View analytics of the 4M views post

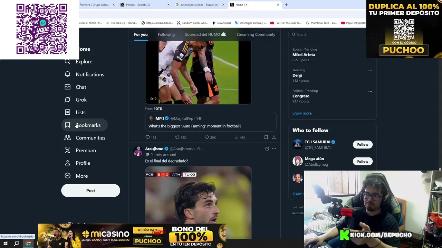(237, 137)
